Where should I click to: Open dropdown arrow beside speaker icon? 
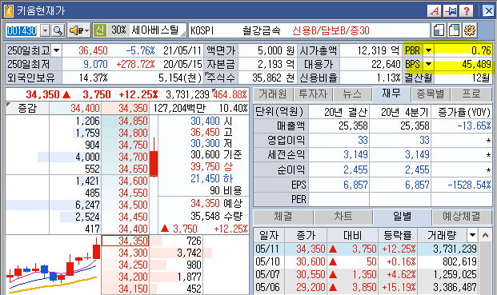point(86,30)
